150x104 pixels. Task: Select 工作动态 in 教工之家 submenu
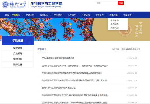(115, 24)
